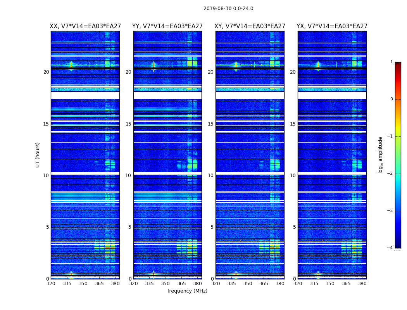Click the 20 hour tick beside YY panel

click(128, 72)
